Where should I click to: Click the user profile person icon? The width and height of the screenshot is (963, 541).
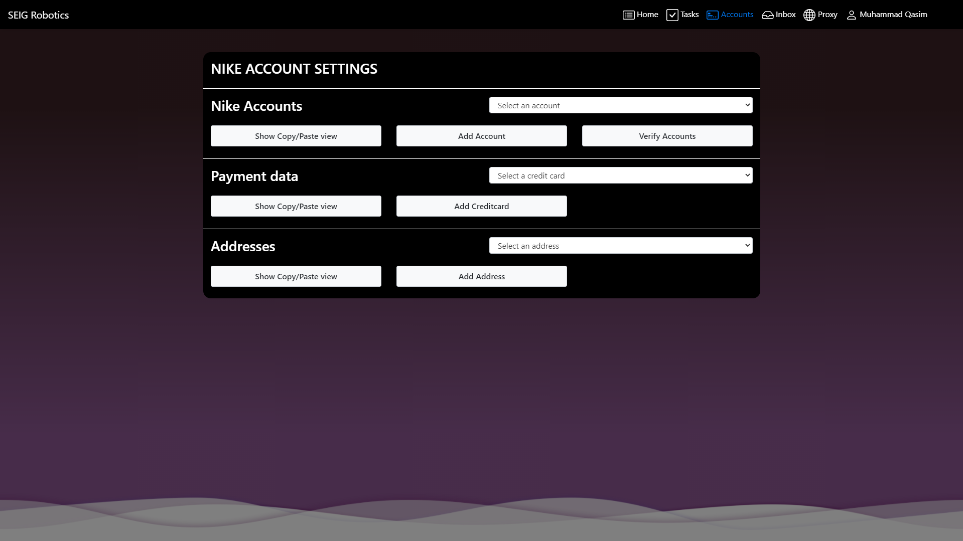coord(851,15)
